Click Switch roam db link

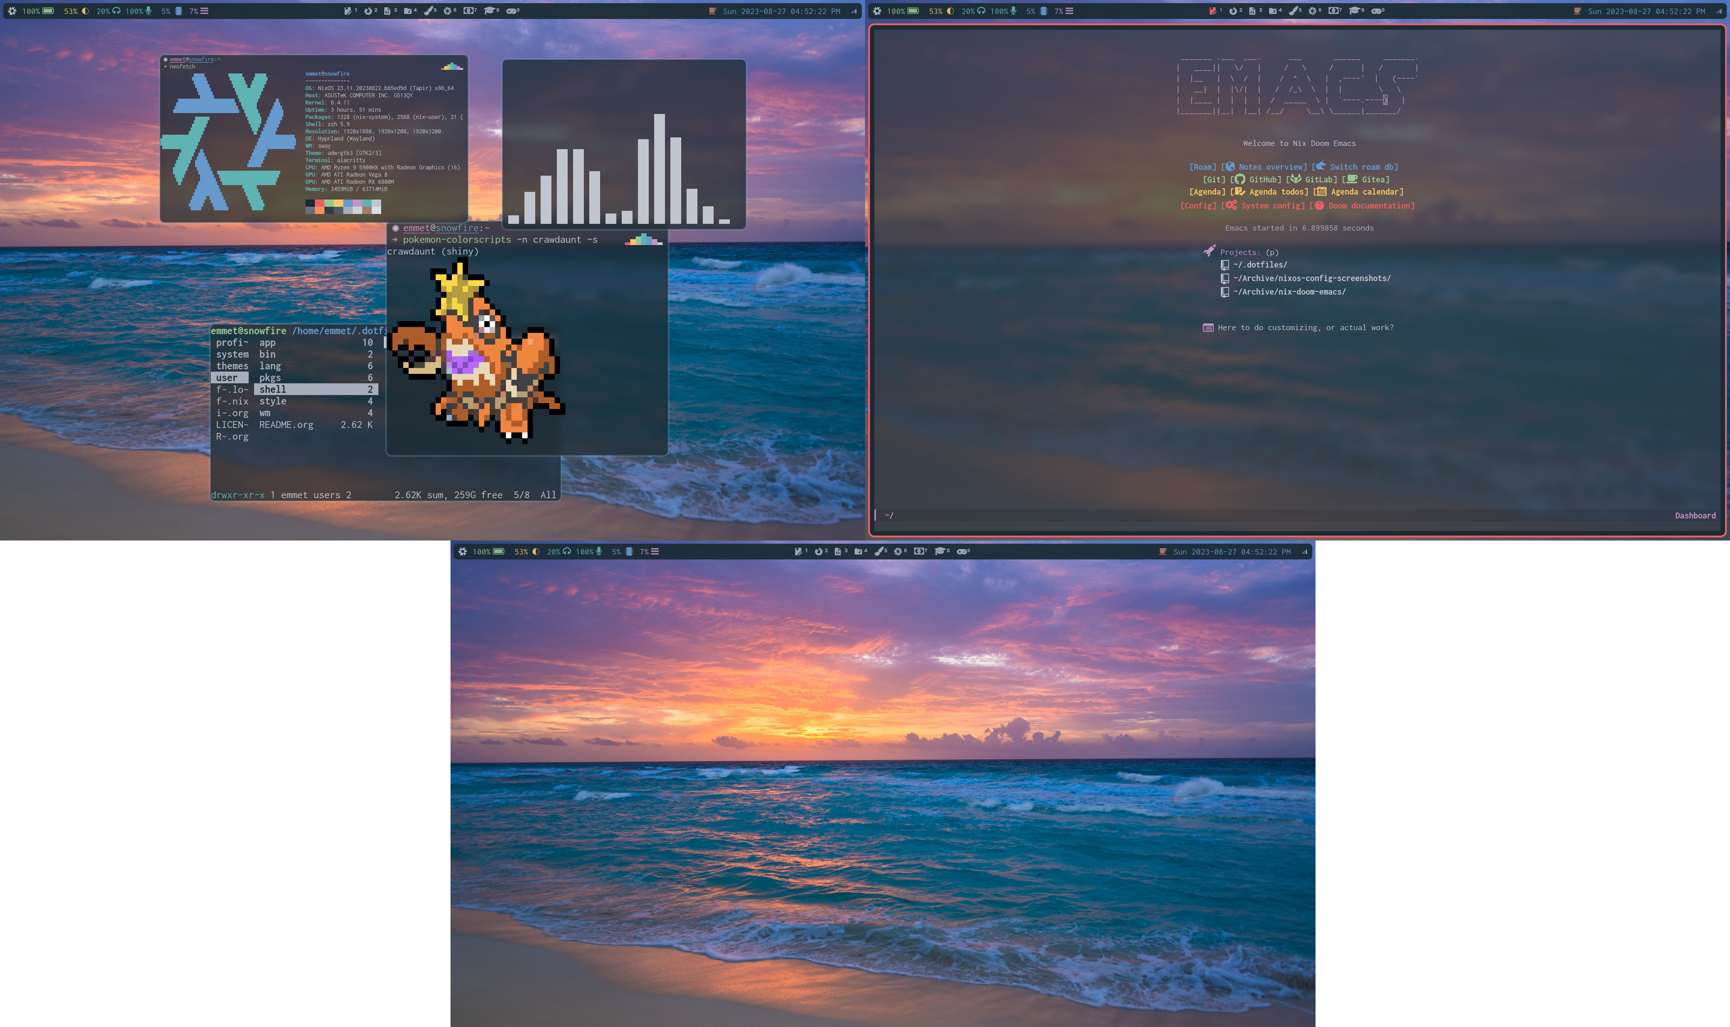coord(1362,167)
